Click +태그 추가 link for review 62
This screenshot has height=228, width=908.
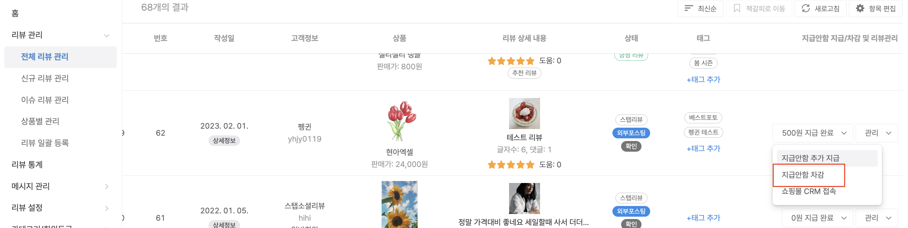[703, 149]
